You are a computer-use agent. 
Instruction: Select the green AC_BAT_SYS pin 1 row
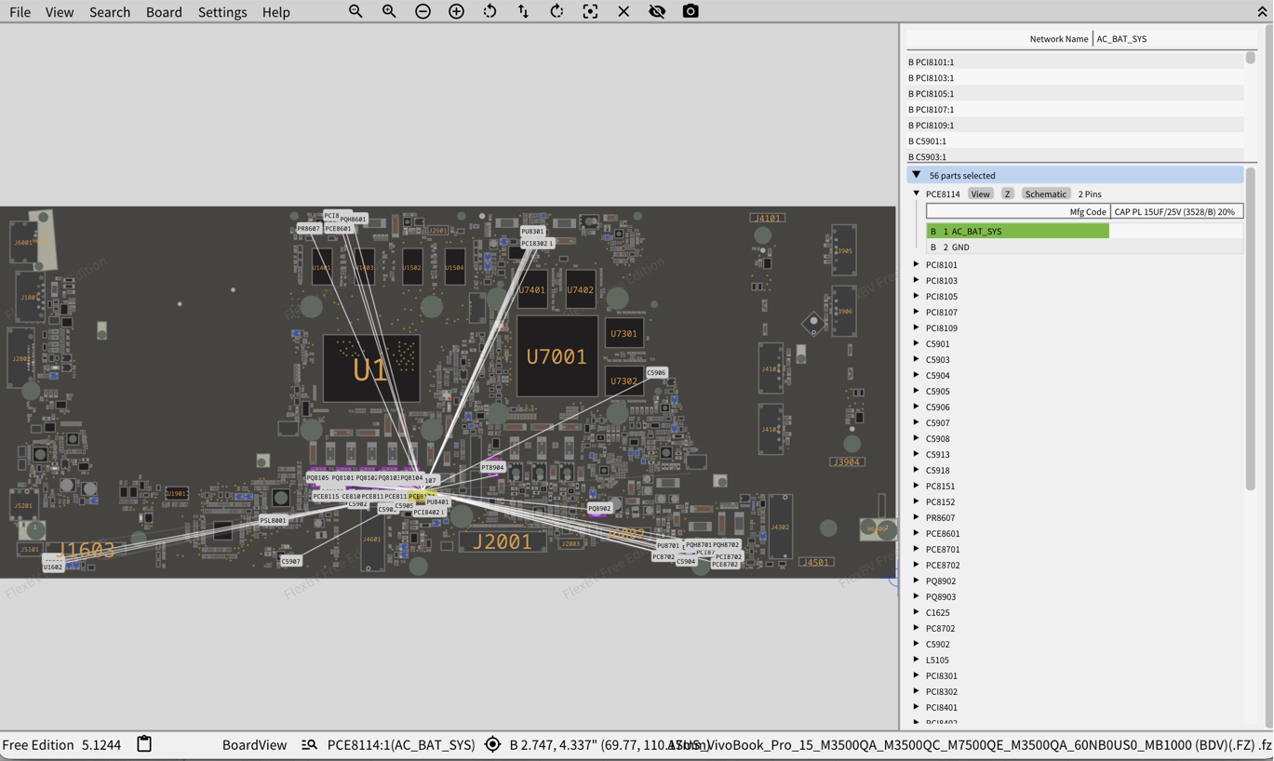pos(1017,231)
